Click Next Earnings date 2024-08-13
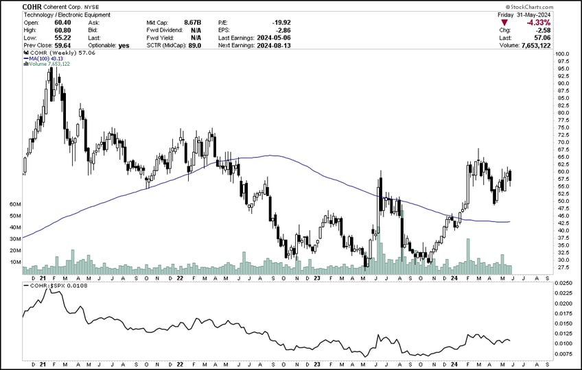The height and width of the screenshot is (370, 582). pyautogui.click(x=274, y=46)
